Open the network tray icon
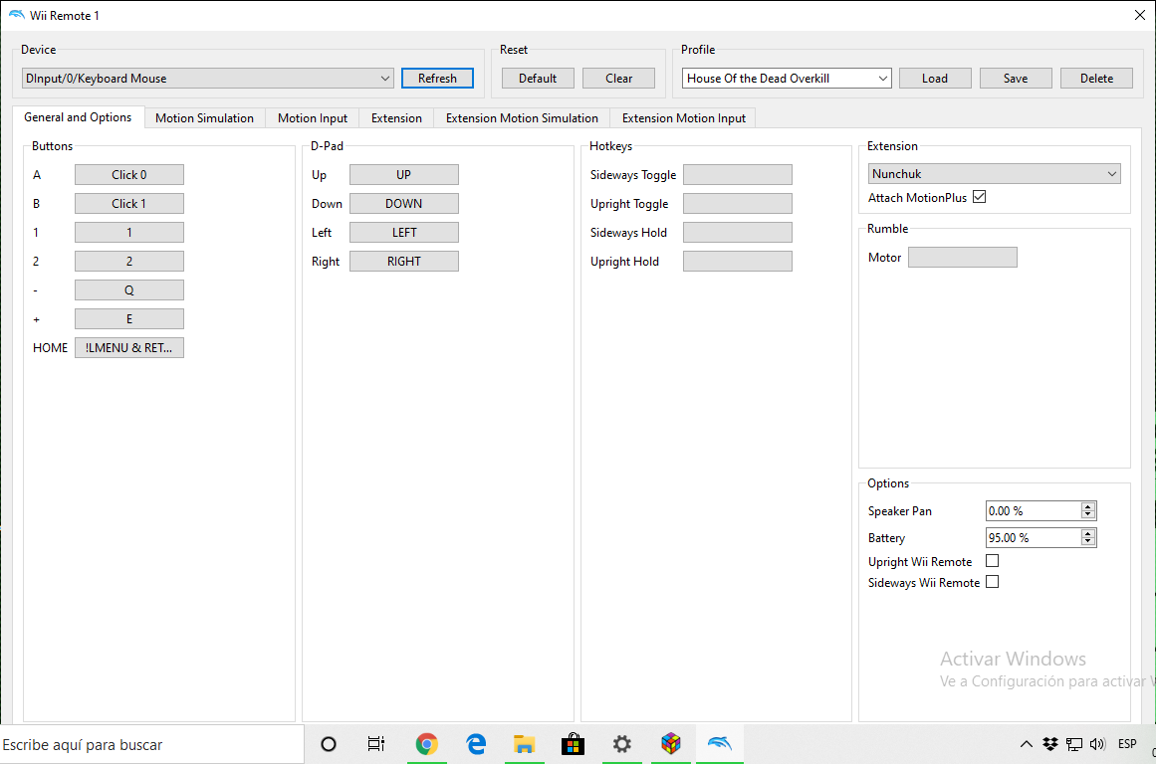Screen dimensions: 1156x764 click(x=1074, y=744)
